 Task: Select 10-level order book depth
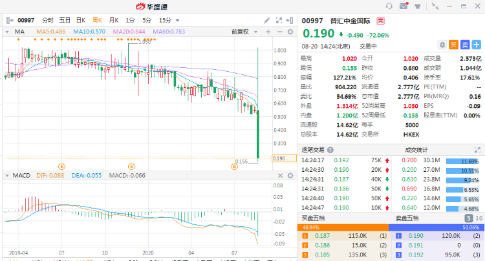click(479, 218)
